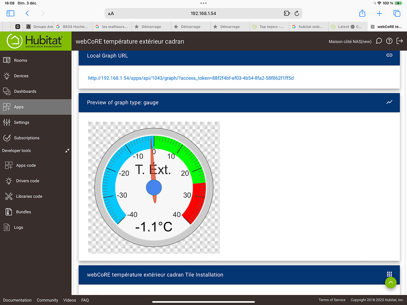Viewport: 407px width, 305px height.
Task: Open the Community footer link
Action: (x=47, y=300)
